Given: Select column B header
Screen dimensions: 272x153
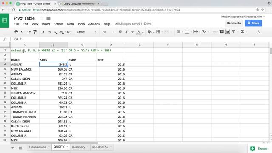Looking at the screenshot, I should (54, 45).
